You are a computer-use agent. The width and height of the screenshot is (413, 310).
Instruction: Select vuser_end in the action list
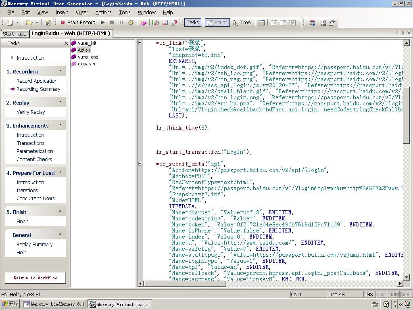click(x=88, y=57)
